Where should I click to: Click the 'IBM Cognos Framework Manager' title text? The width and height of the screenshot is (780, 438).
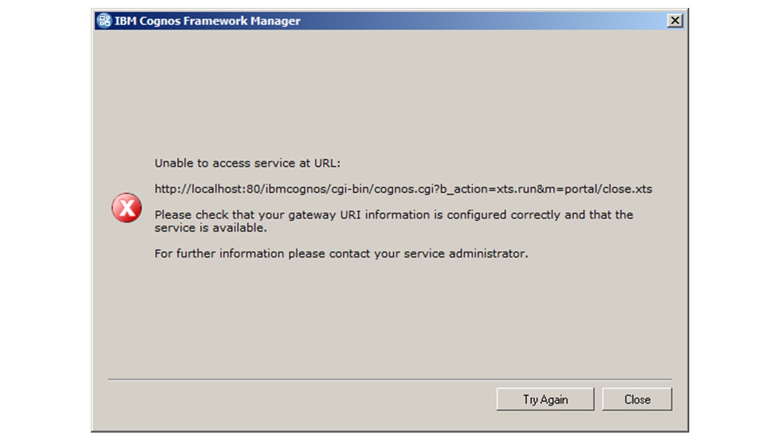coord(207,21)
